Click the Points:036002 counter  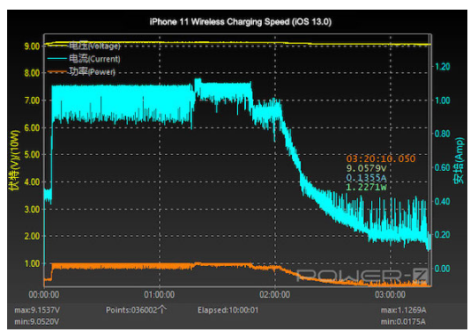pyautogui.click(x=131, y=310)
